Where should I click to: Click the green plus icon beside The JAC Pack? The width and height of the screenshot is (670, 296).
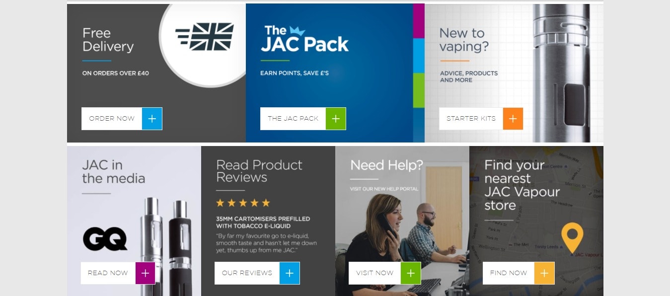click(x=336, y=119)
